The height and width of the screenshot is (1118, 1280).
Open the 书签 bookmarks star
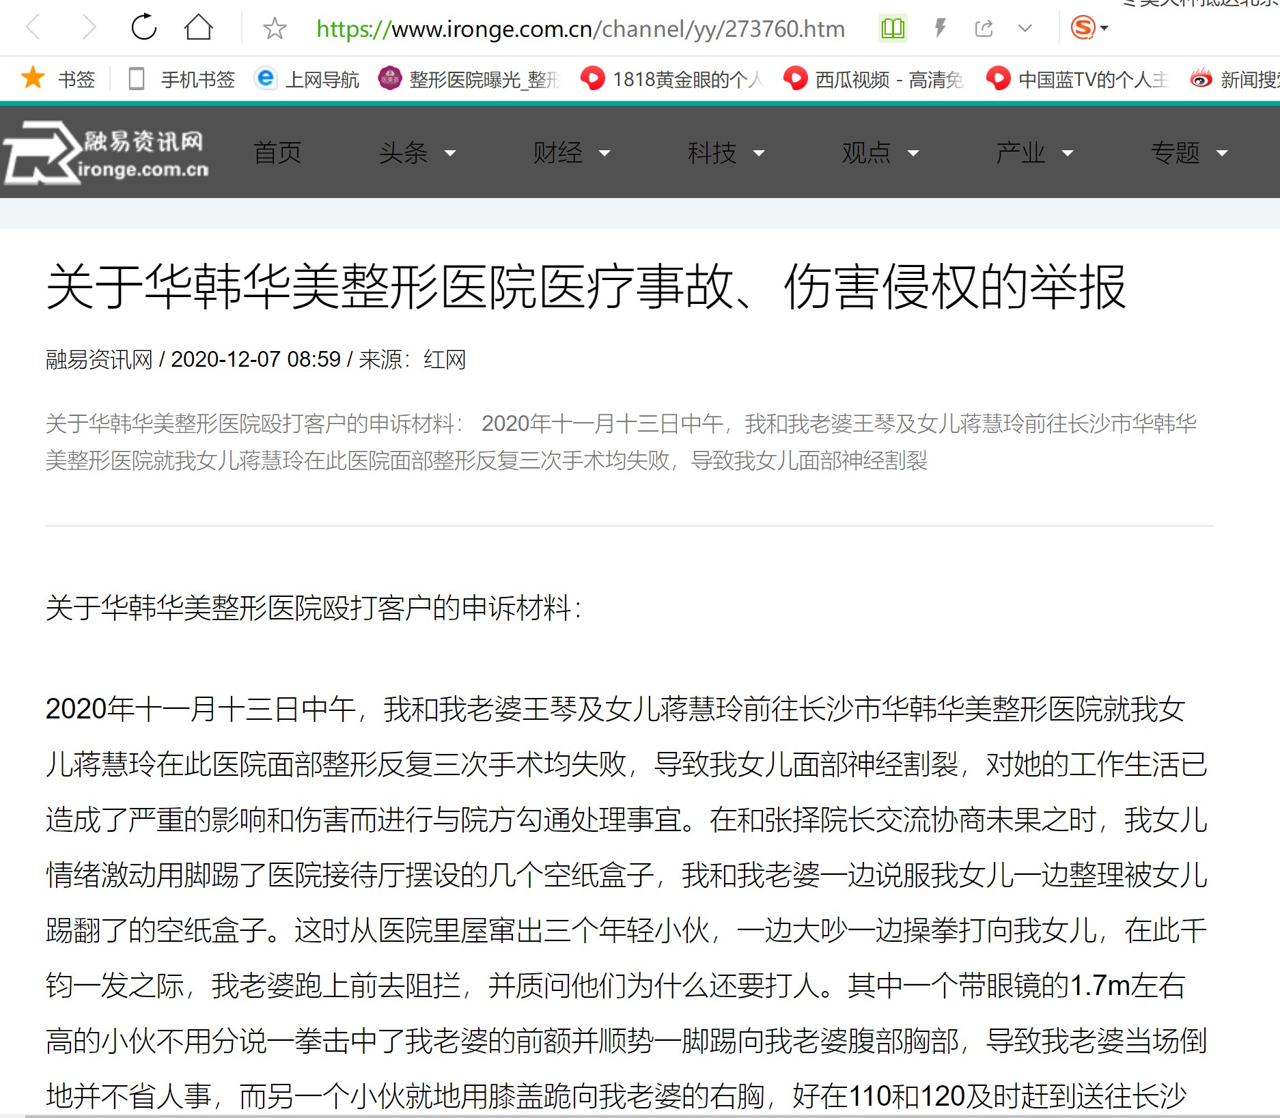58,79
